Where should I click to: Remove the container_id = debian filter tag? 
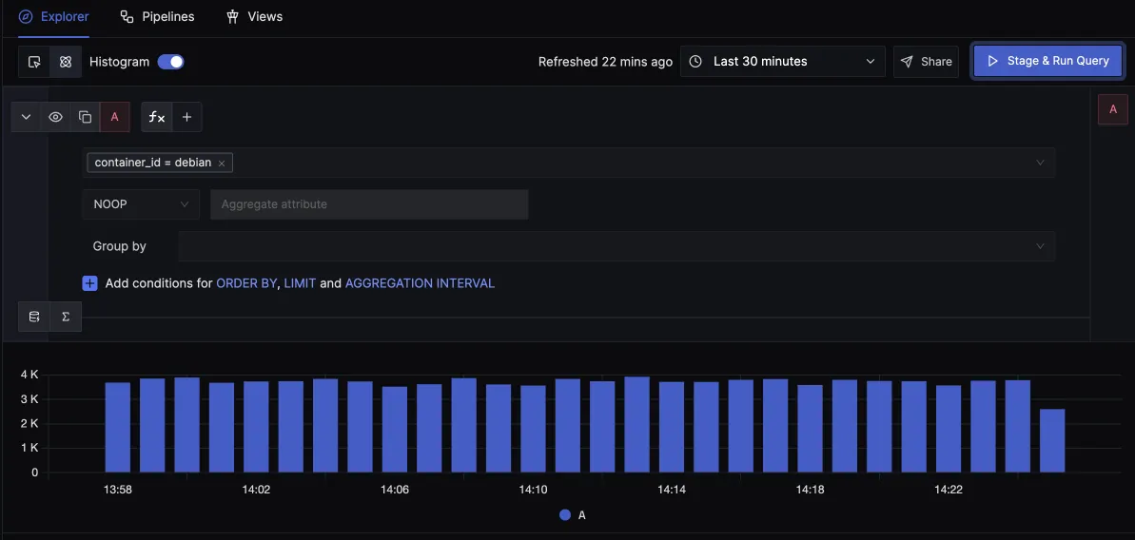(222, 164)
